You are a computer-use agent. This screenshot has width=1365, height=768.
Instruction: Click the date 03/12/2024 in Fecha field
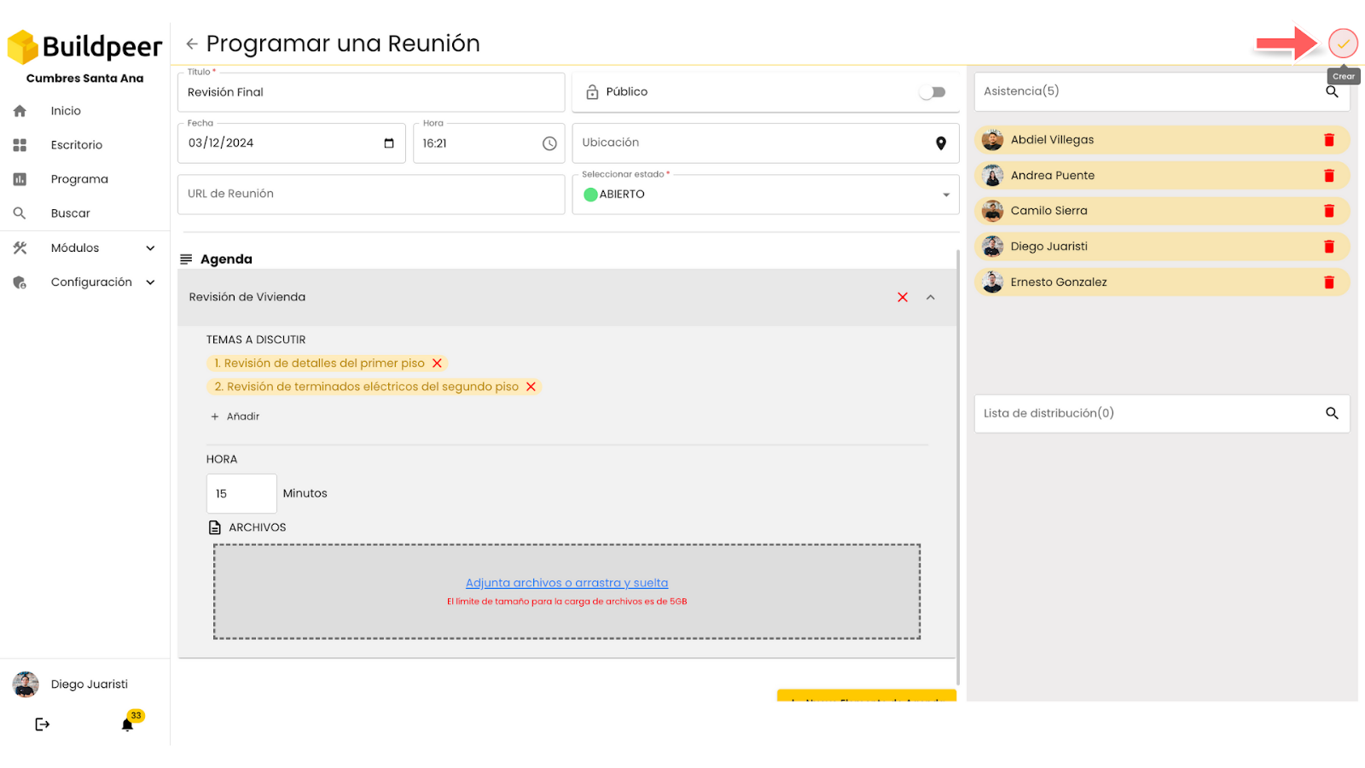221,143
